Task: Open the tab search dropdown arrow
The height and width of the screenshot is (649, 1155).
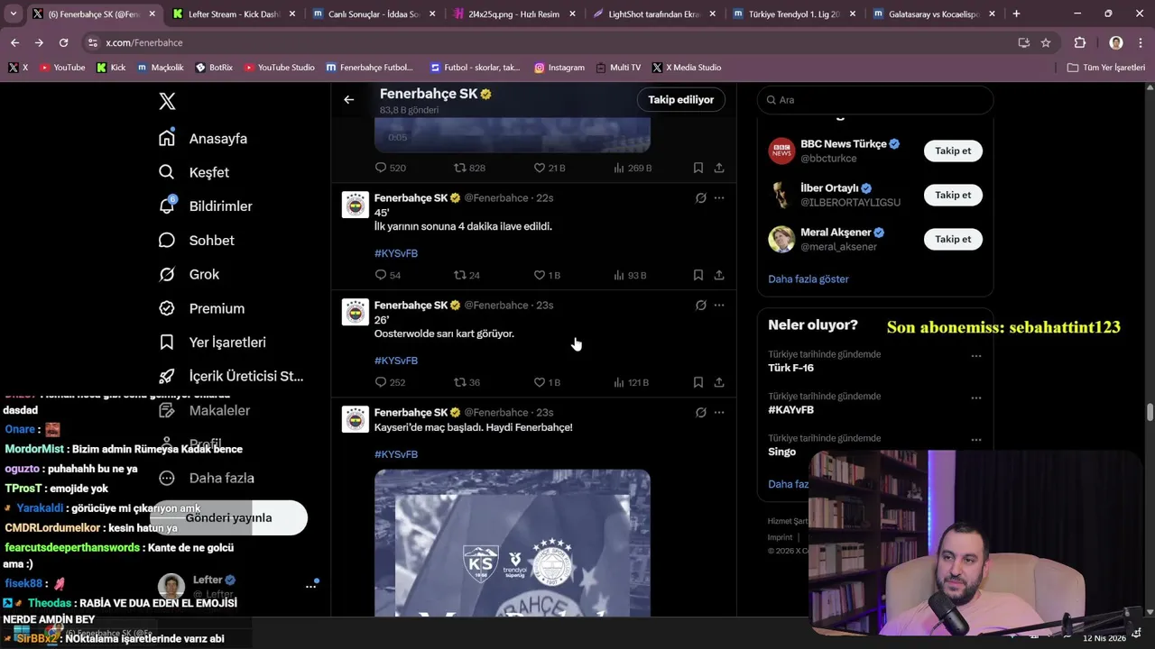Action: pyautogui.click(x=13, y=14)
